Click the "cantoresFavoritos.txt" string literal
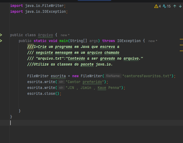Screen dimensions: 183x143 (x=147, y=76)
